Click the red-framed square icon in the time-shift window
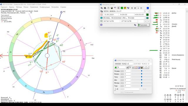The width and height of the screenshot is (188, 106). coord(136,67)
